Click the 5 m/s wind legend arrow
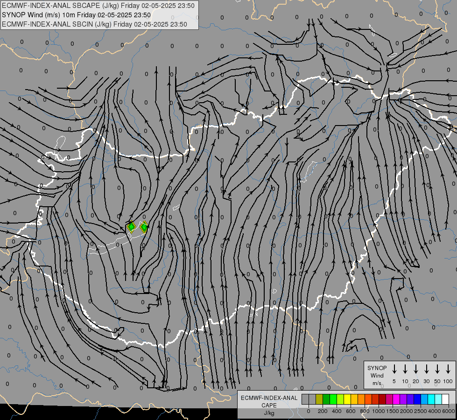Screen dimensions: 457x420 pyautogui.click(x=394, y=369)
